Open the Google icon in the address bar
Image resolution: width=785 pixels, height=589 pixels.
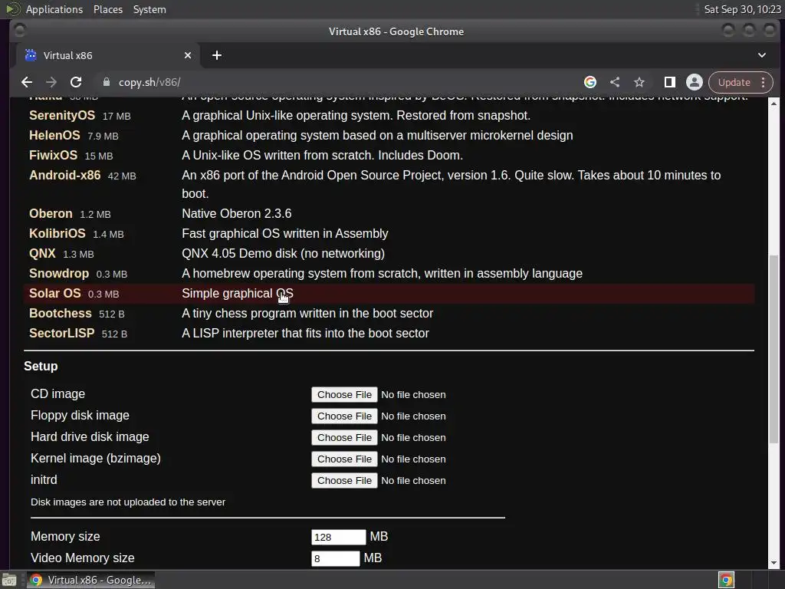pyautogui.click(x=590, y=82)
